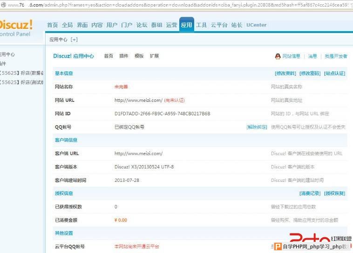Go to the 内容 admin section
Screen dimensions: 353x253
click(97, 25)
